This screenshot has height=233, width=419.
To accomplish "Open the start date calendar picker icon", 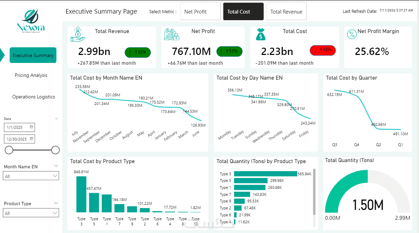I will (32, 127).
